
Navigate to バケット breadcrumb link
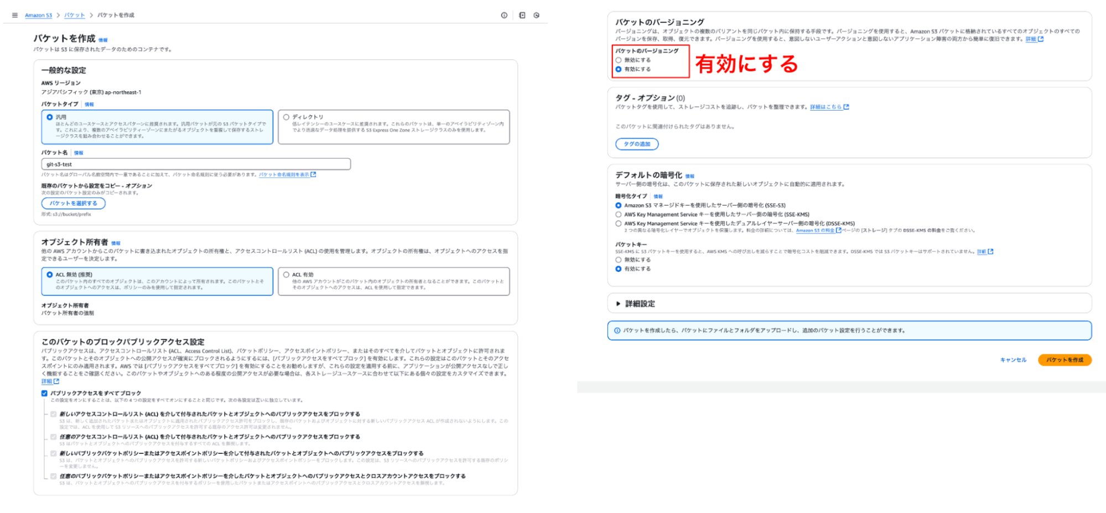(74, 15)
